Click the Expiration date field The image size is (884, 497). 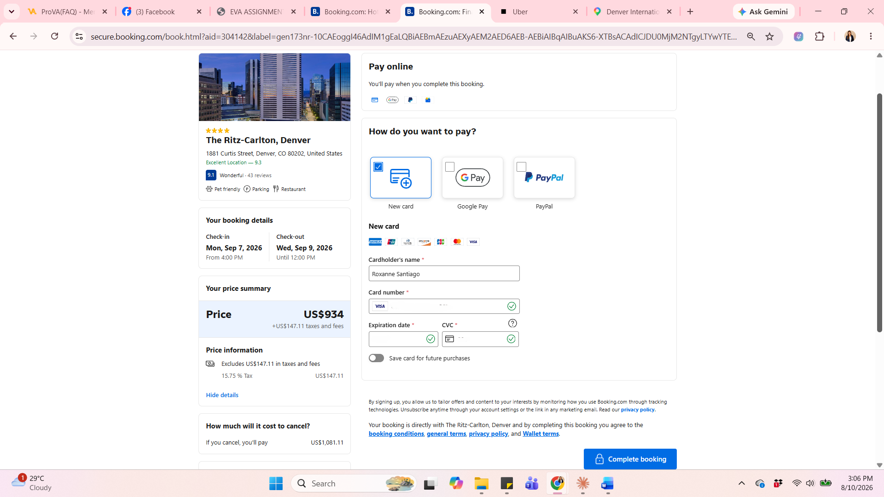coord(403,339)
